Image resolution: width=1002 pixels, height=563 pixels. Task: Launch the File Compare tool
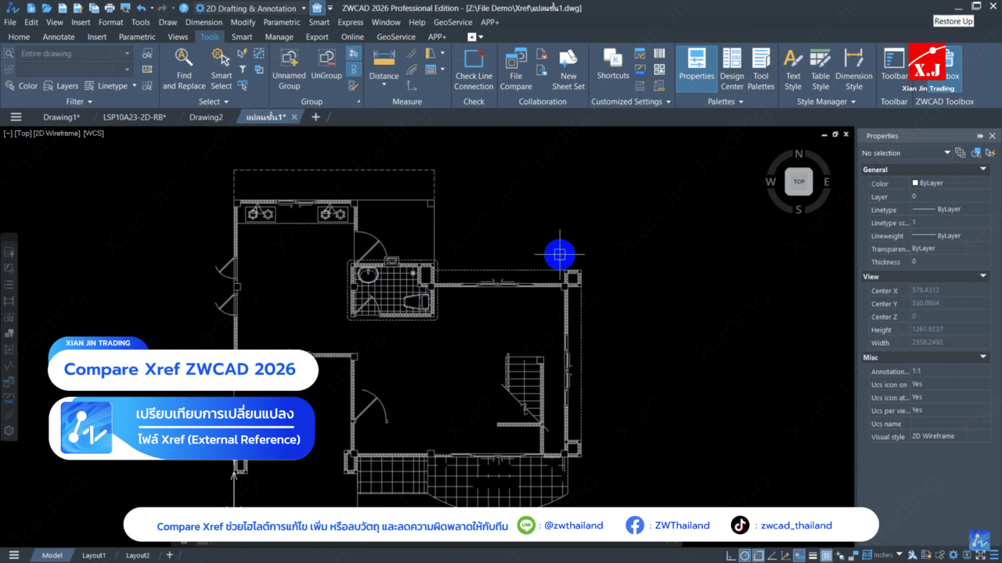click(516, 69)
